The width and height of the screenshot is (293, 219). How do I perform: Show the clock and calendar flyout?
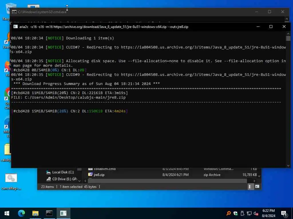[268, 213]
